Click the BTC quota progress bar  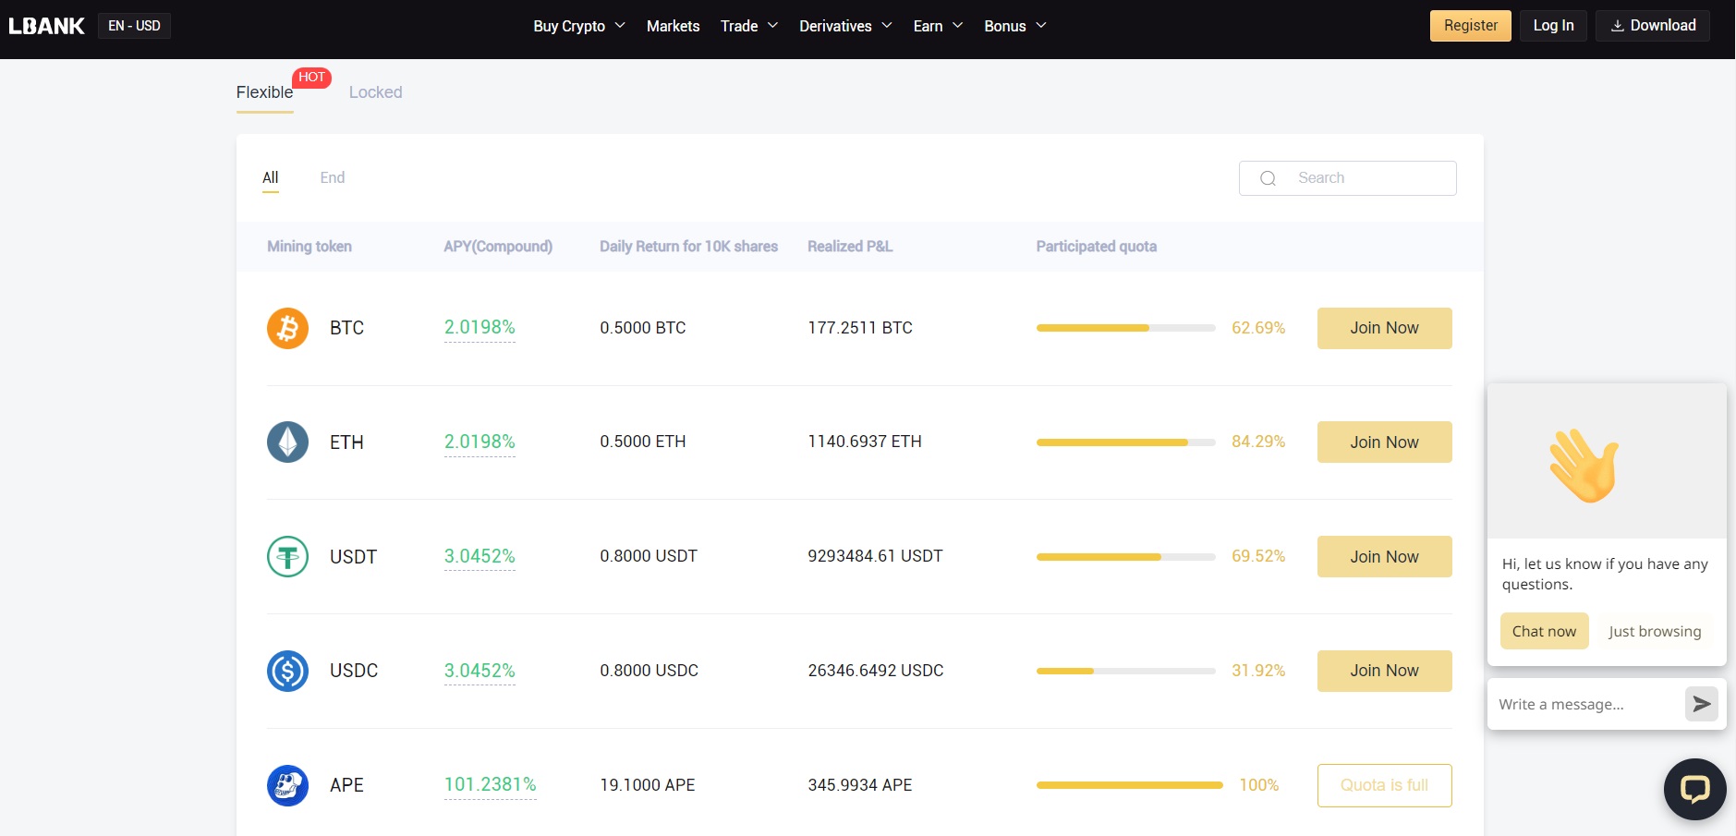(1125, 328)
